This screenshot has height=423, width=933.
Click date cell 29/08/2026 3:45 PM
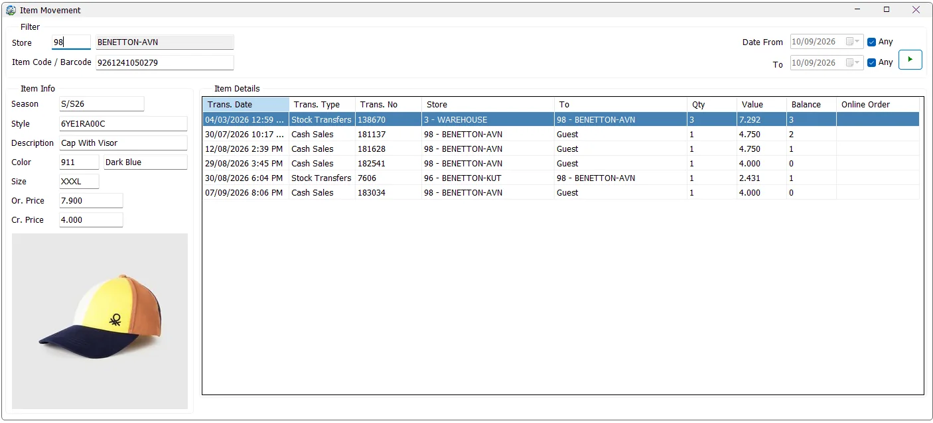click(x=246, y=164)
